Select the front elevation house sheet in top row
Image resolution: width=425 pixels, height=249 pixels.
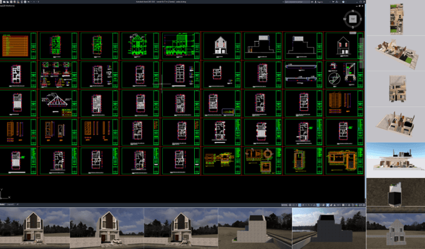(222, 45)
